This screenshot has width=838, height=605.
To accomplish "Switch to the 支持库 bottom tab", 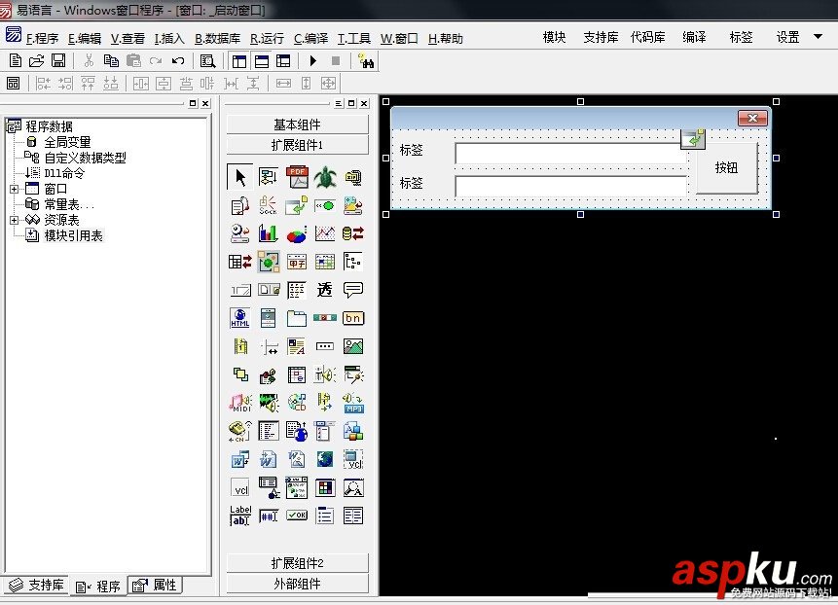I will (36, 586).
